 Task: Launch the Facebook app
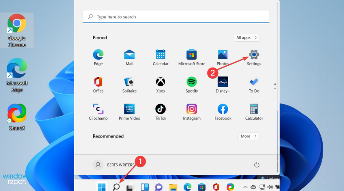[223, 112]
